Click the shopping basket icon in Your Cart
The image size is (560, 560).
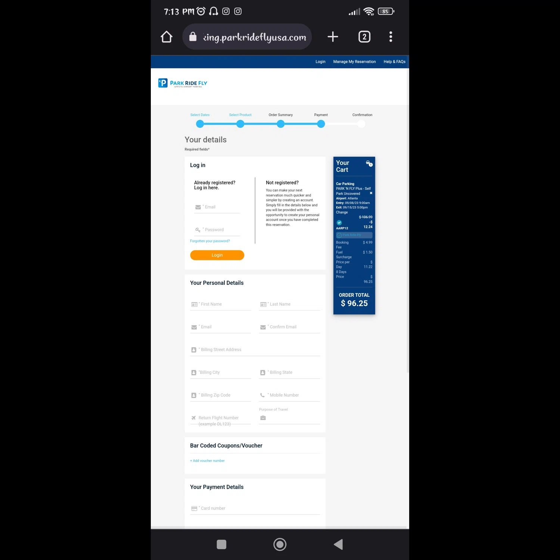[369, 163]
